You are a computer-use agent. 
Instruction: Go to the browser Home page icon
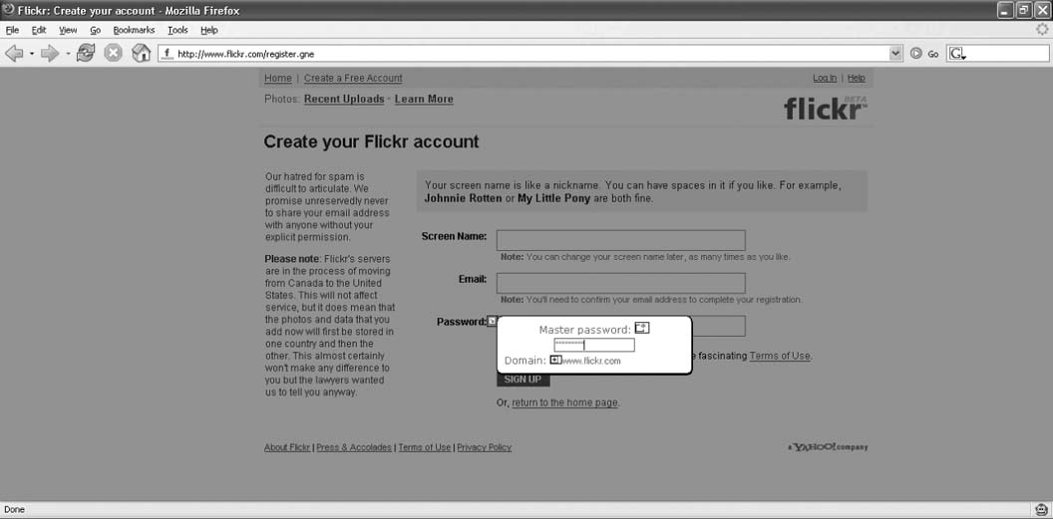coord(141,54)
